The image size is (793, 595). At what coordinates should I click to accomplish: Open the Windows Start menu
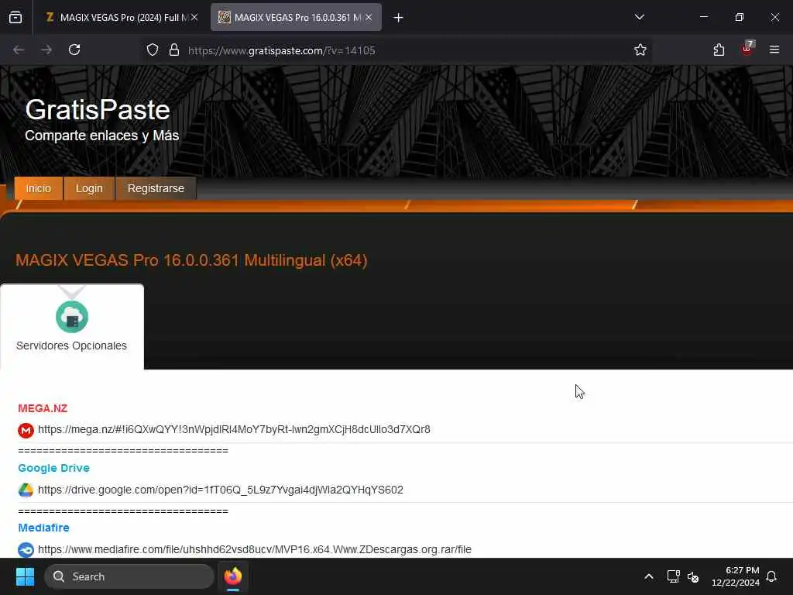coord(25,576)
